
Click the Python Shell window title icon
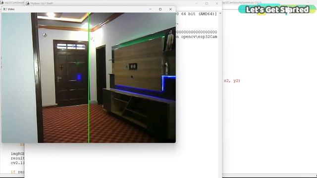[x=28, y=3]
